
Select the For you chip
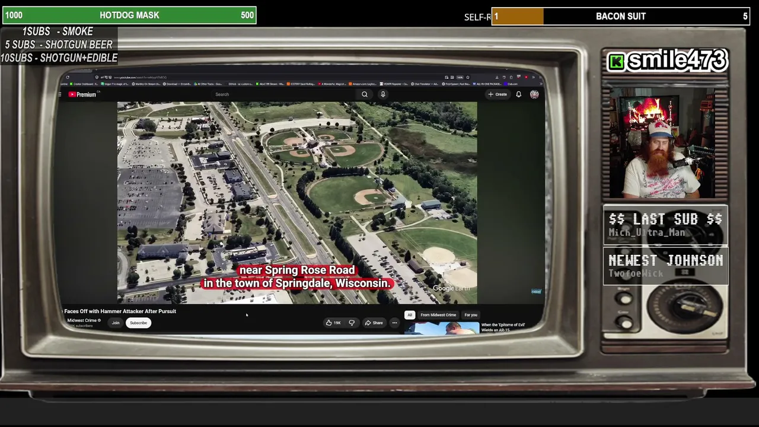[471, 315]
